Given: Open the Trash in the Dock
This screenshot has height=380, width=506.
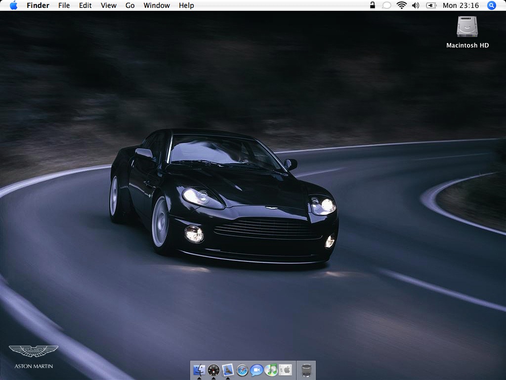Looking at the screenshot, I should point(306,370).
